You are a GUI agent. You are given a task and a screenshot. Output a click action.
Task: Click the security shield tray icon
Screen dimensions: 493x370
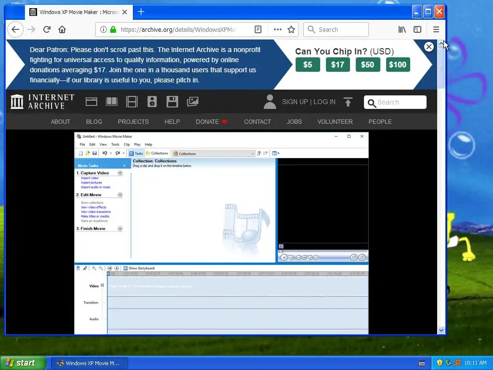pyautogui.click(x=440, y=363)
